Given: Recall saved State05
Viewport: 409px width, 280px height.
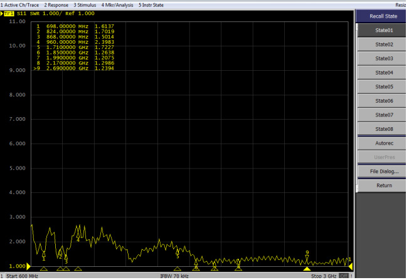Looking at the screenshot, I should click(383, 86).
